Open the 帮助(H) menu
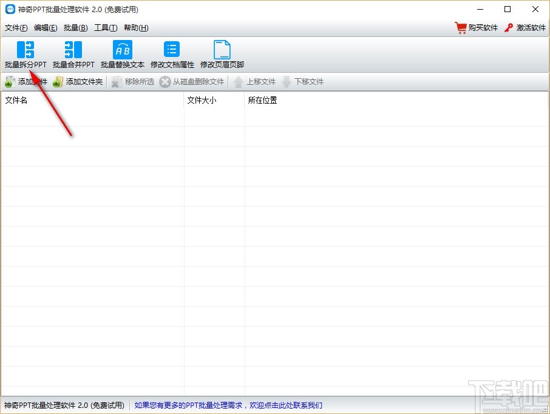Image resolution: width=550 pixels, height=414 pixels. pos(136,28)
